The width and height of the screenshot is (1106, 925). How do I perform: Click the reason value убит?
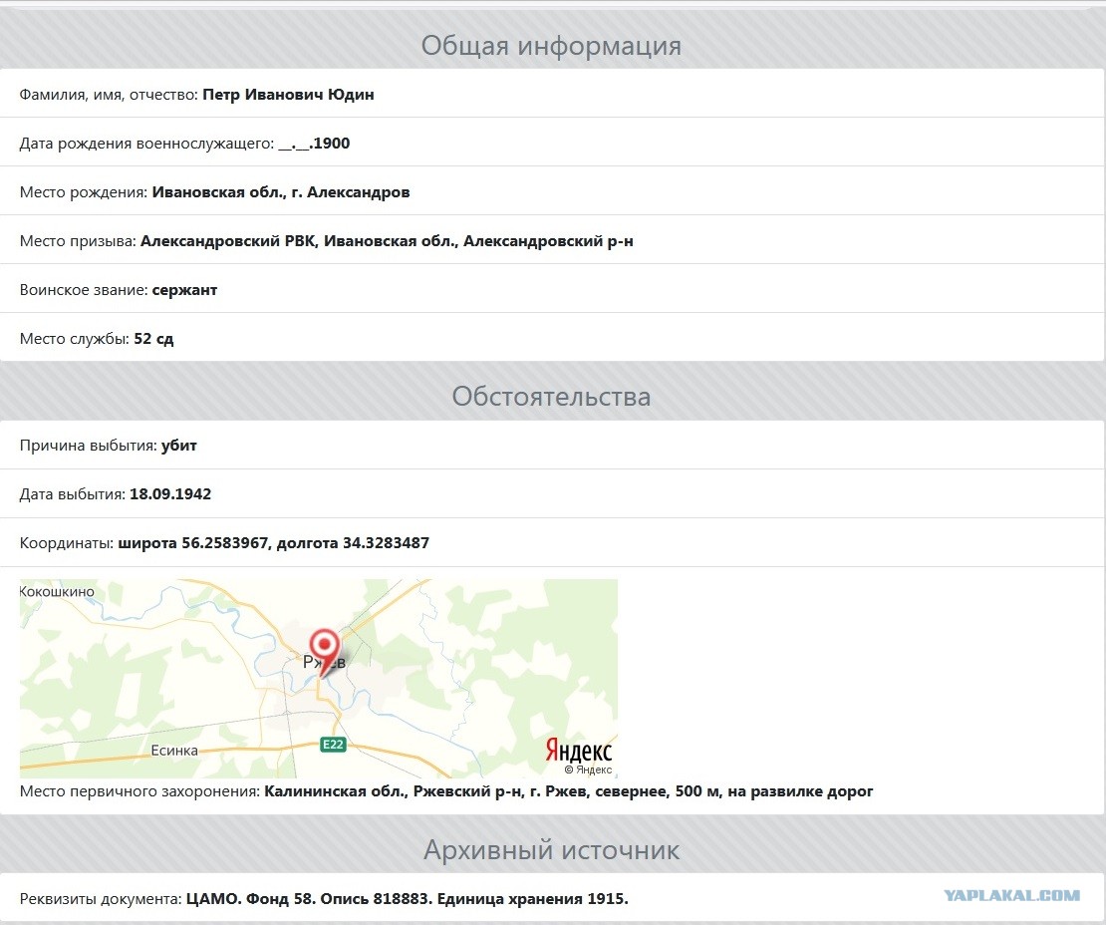click(x=179, y=446)
